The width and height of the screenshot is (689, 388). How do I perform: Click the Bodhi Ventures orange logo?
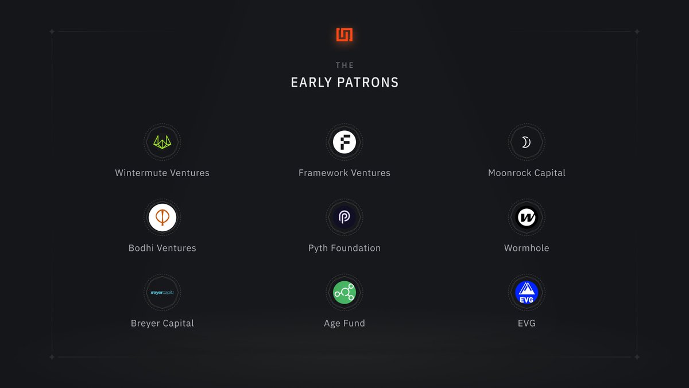[x=162, y=217]
